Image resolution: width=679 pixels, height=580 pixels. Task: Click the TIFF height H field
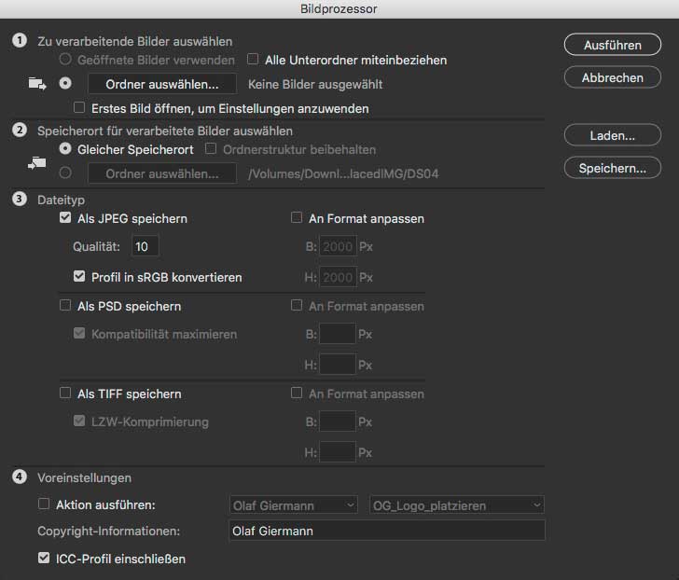338,452
